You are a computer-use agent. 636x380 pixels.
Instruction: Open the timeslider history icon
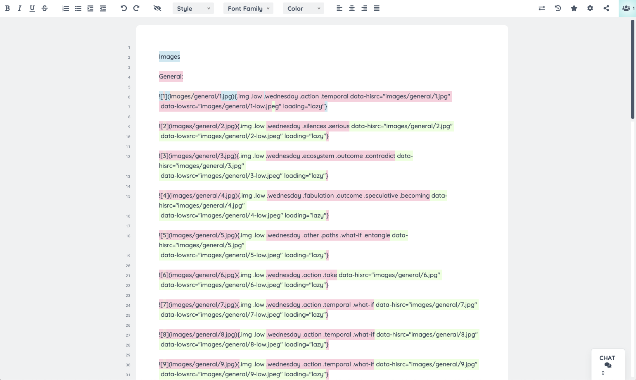(558, 8)
